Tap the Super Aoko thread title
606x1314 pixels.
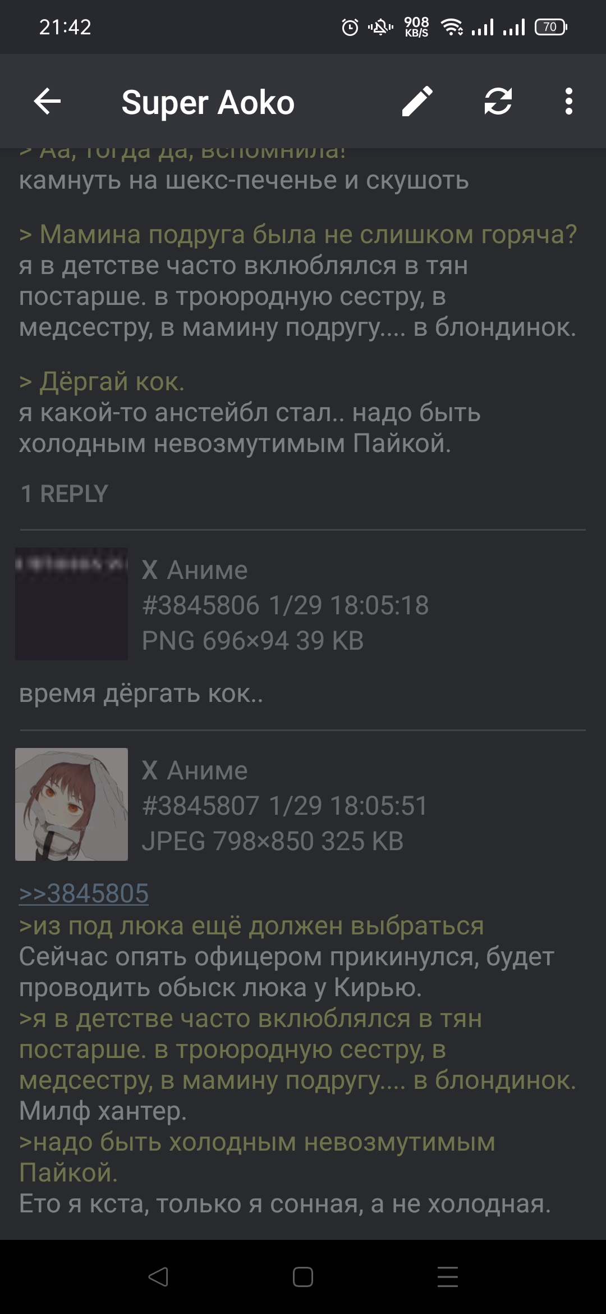tap(208, 102)
